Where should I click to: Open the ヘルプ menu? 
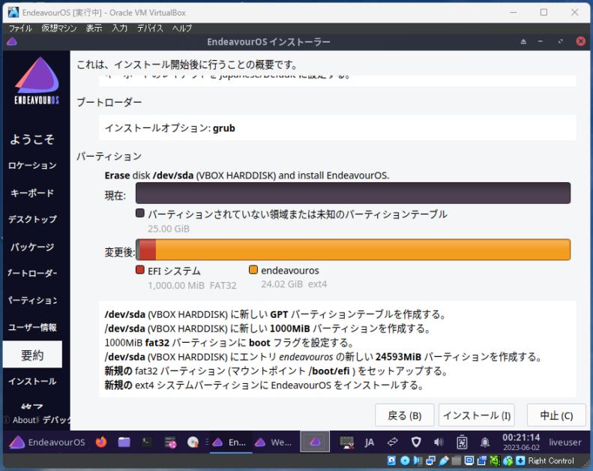182,28
